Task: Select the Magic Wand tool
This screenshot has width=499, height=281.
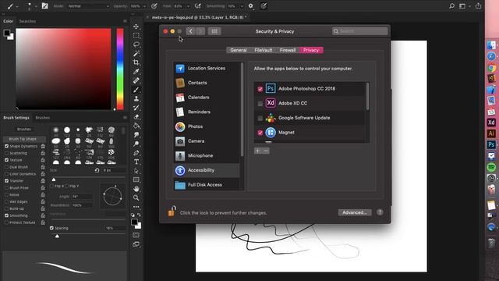Action: click(136, 53)
